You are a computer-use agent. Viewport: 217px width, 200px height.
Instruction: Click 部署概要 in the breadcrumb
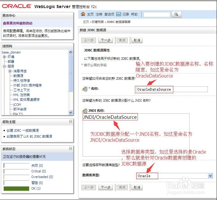[x=98, y=22]
